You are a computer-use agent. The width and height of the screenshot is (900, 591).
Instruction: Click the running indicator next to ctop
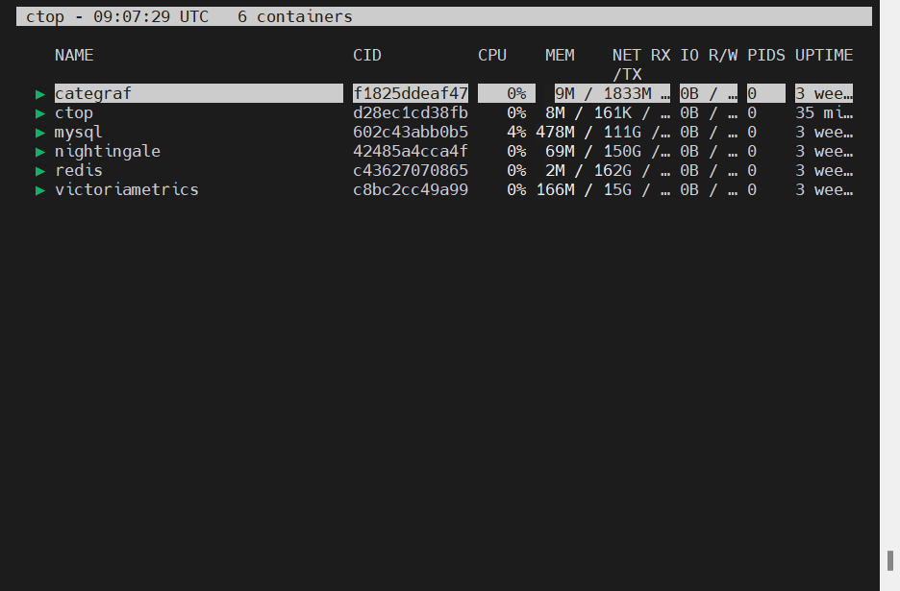40,113
